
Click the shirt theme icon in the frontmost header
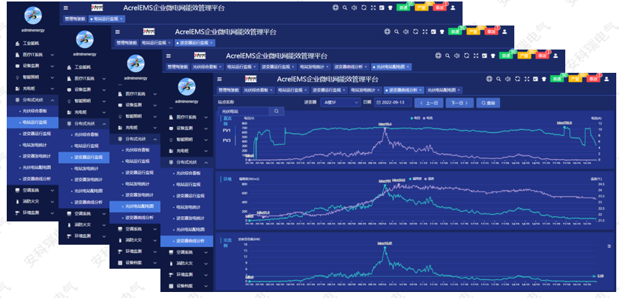[544, 79]
